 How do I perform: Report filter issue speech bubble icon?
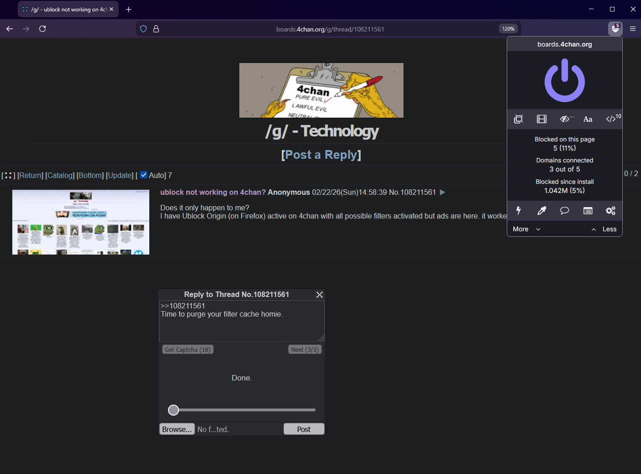[x=565, y=210]
